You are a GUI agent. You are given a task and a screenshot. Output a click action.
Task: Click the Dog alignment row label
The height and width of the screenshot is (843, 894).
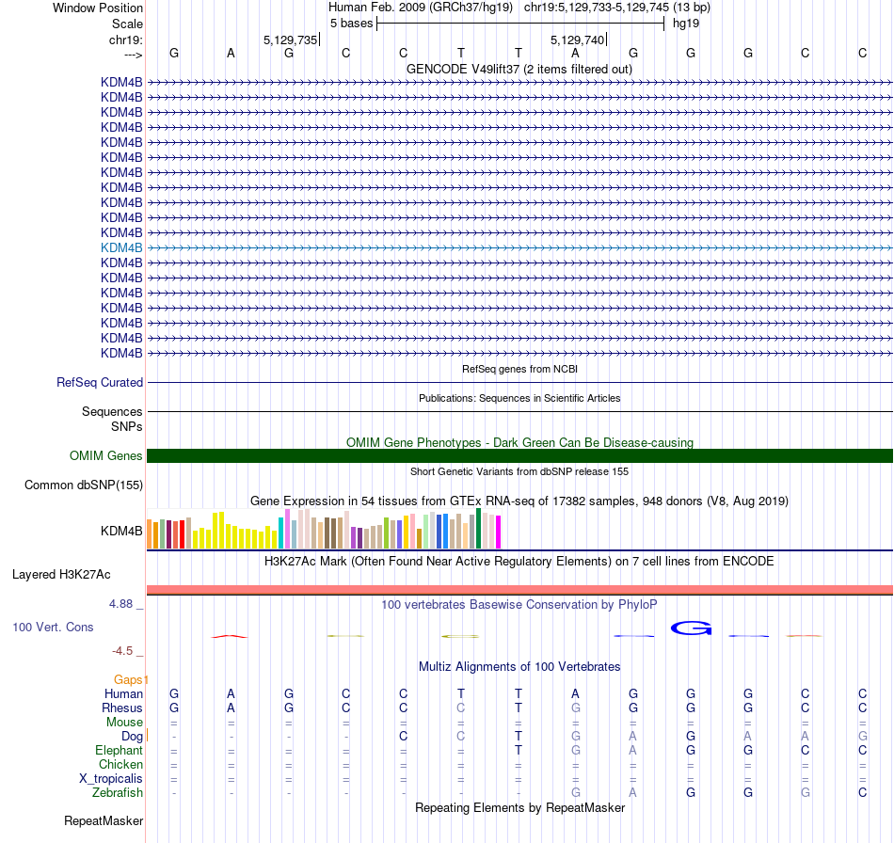pyautogui.click(x=132, y=737)
